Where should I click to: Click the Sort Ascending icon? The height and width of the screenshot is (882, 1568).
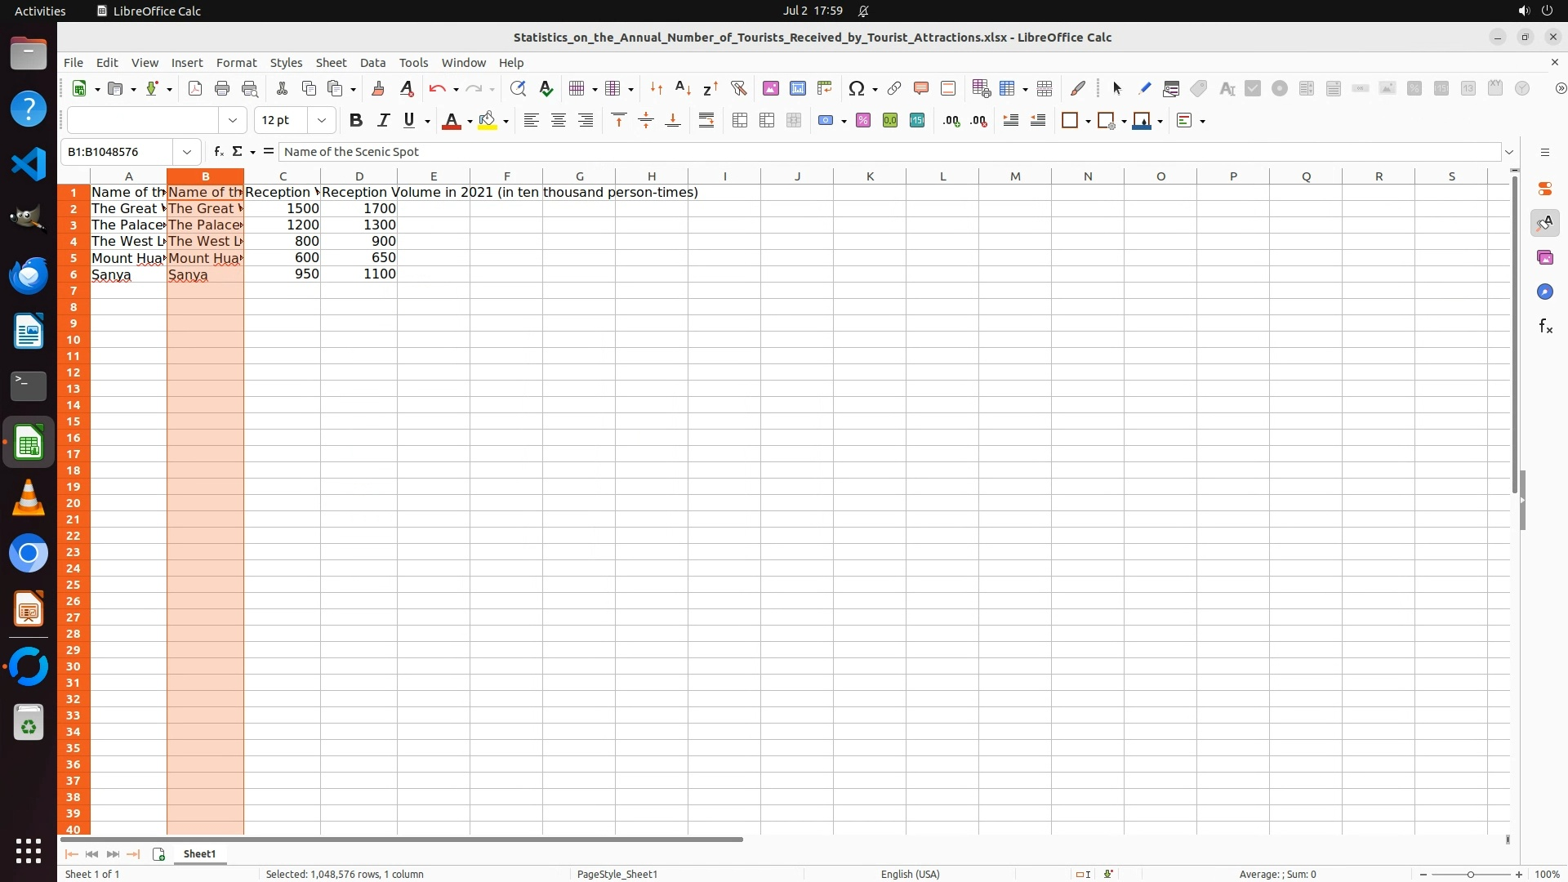click(683, 88)
